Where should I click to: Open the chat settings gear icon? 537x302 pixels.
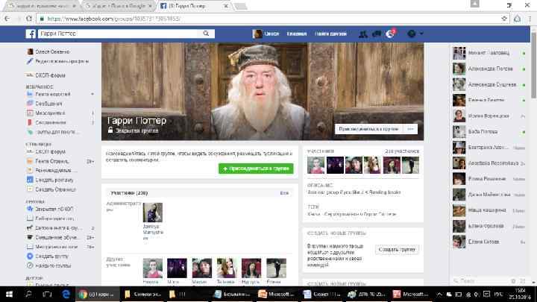point(513,281)
